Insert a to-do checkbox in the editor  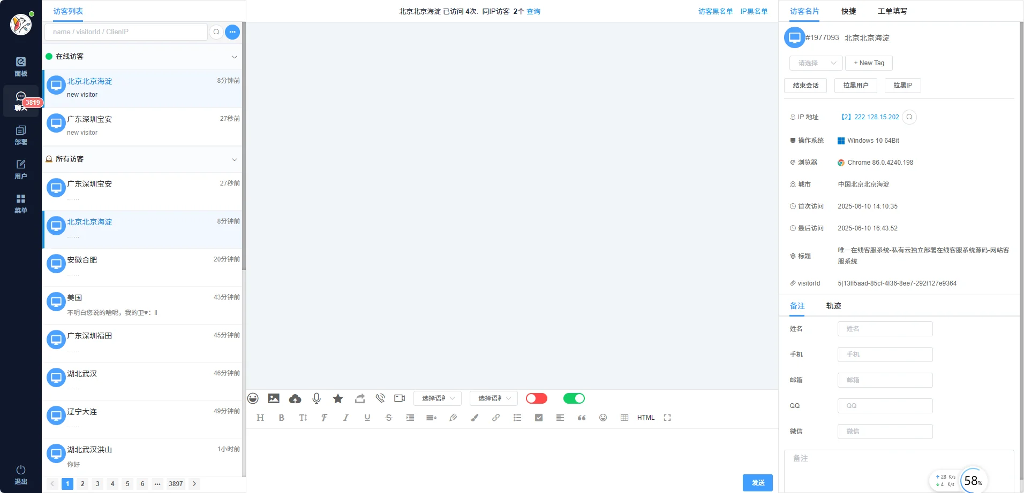pos(539,418)
